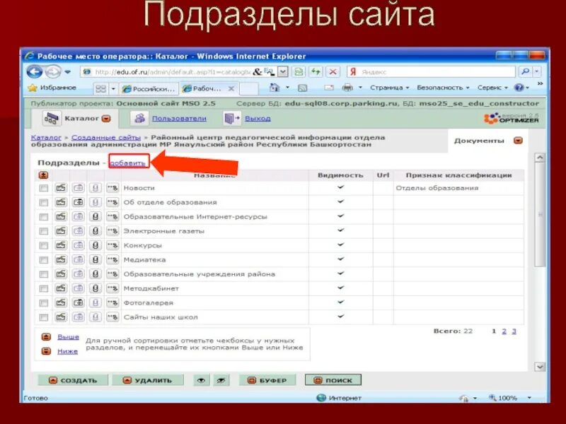Go to Созданные сайты breadcrumb link

[106, 137]
